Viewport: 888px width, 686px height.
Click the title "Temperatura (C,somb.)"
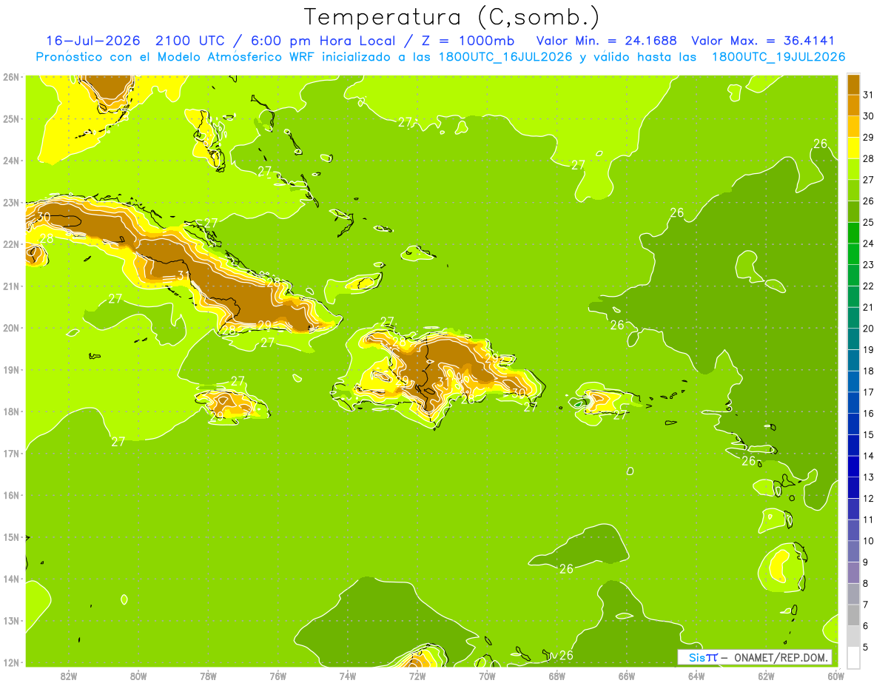[452, 18]
